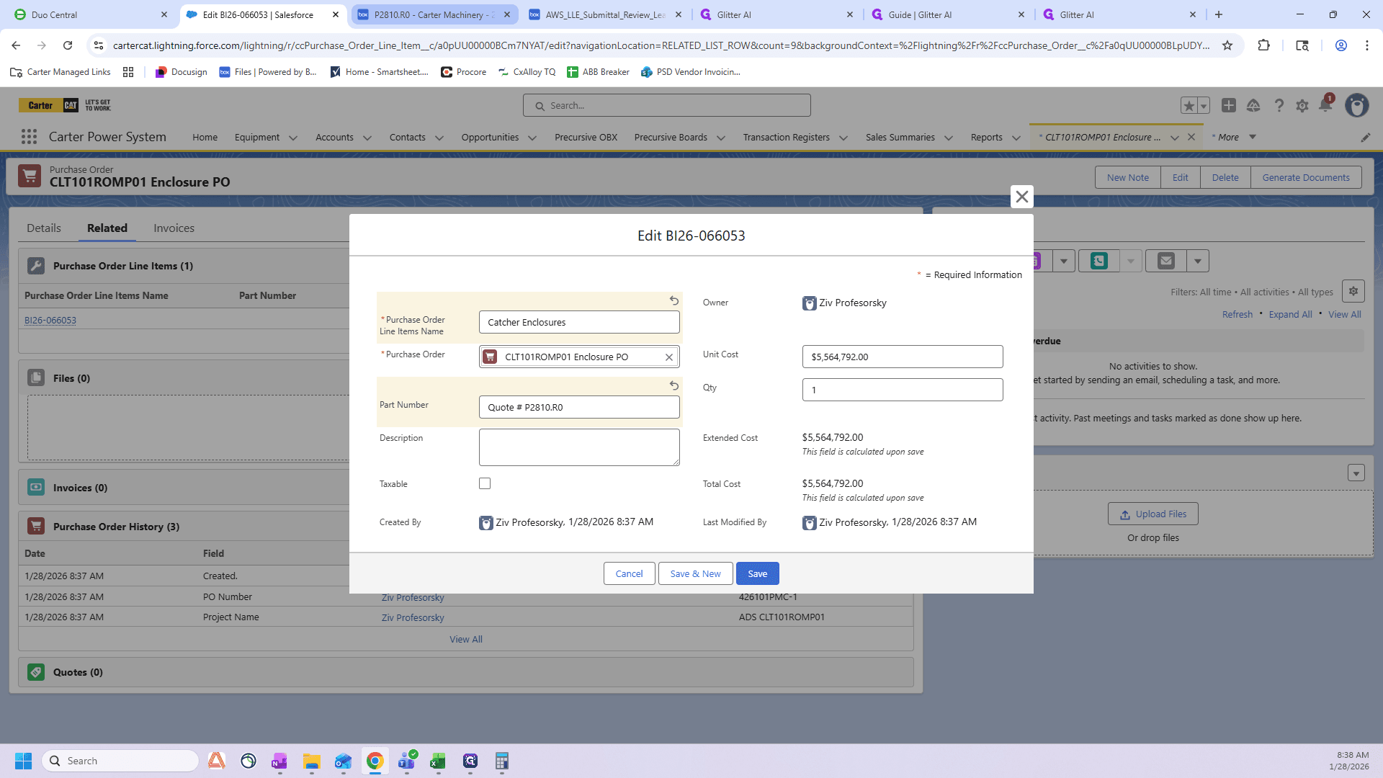
Task: Click the Description text area
Action: tap(579, 447)
